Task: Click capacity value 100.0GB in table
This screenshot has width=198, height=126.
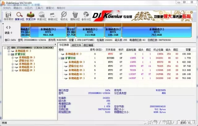Action: (x=186, y=54)
